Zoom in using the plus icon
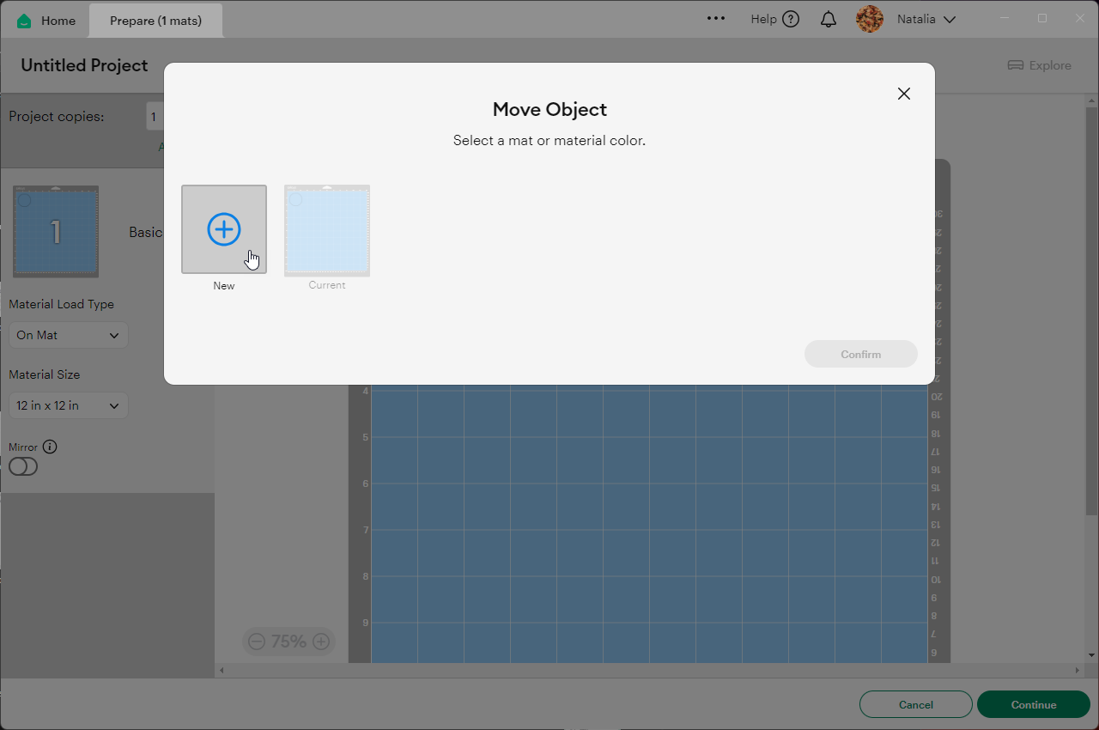 click(x=321, y=642)
